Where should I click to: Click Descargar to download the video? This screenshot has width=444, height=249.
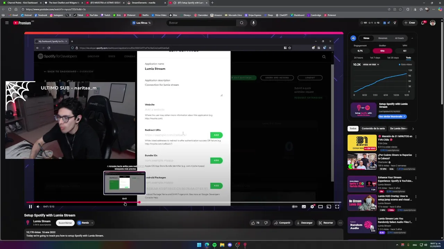pyautogui.click(x=305, y=223)
